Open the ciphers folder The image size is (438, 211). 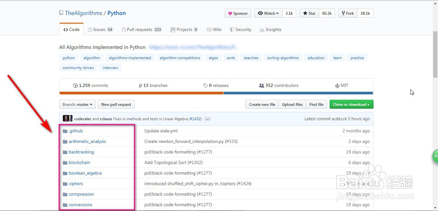(76, 183)
